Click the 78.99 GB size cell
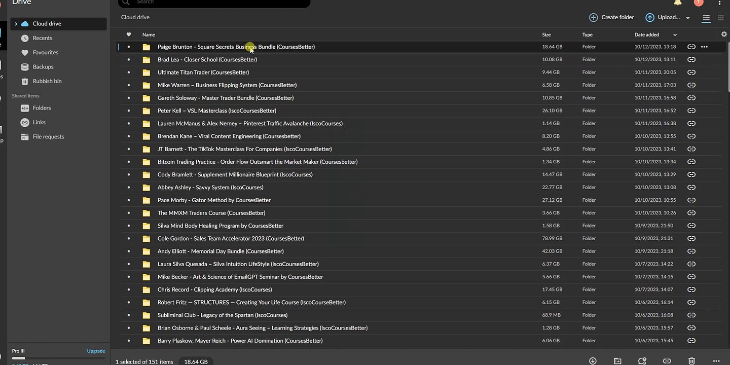This screenshot has width=730, height=365. [552, 238]
